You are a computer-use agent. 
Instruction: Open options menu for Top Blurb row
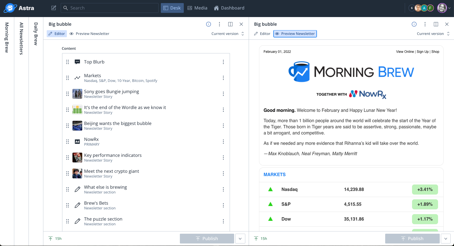click(x=223, y=62)
